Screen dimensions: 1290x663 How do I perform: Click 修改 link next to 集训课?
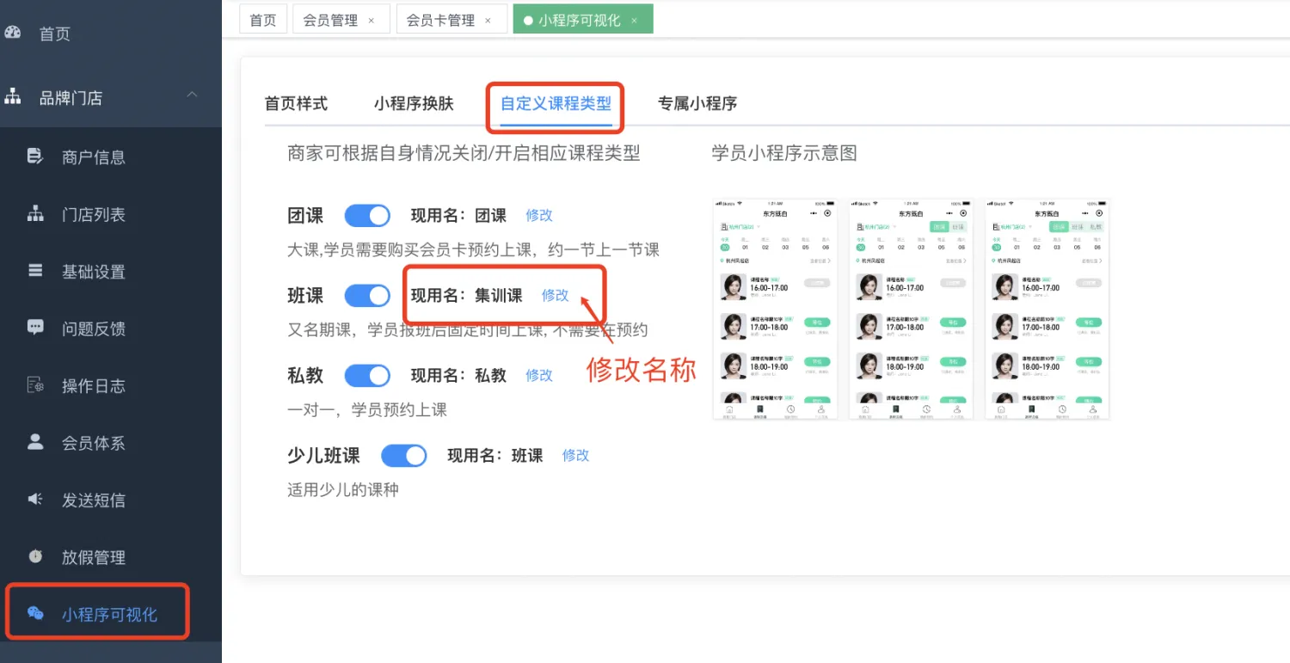click(555, 296)
